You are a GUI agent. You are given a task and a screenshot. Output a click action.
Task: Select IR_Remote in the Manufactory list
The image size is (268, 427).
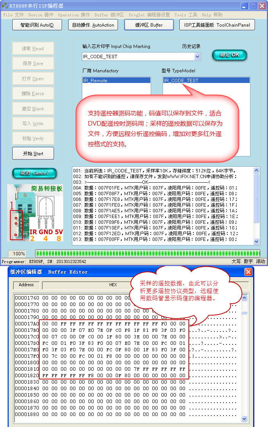(116, 80)
